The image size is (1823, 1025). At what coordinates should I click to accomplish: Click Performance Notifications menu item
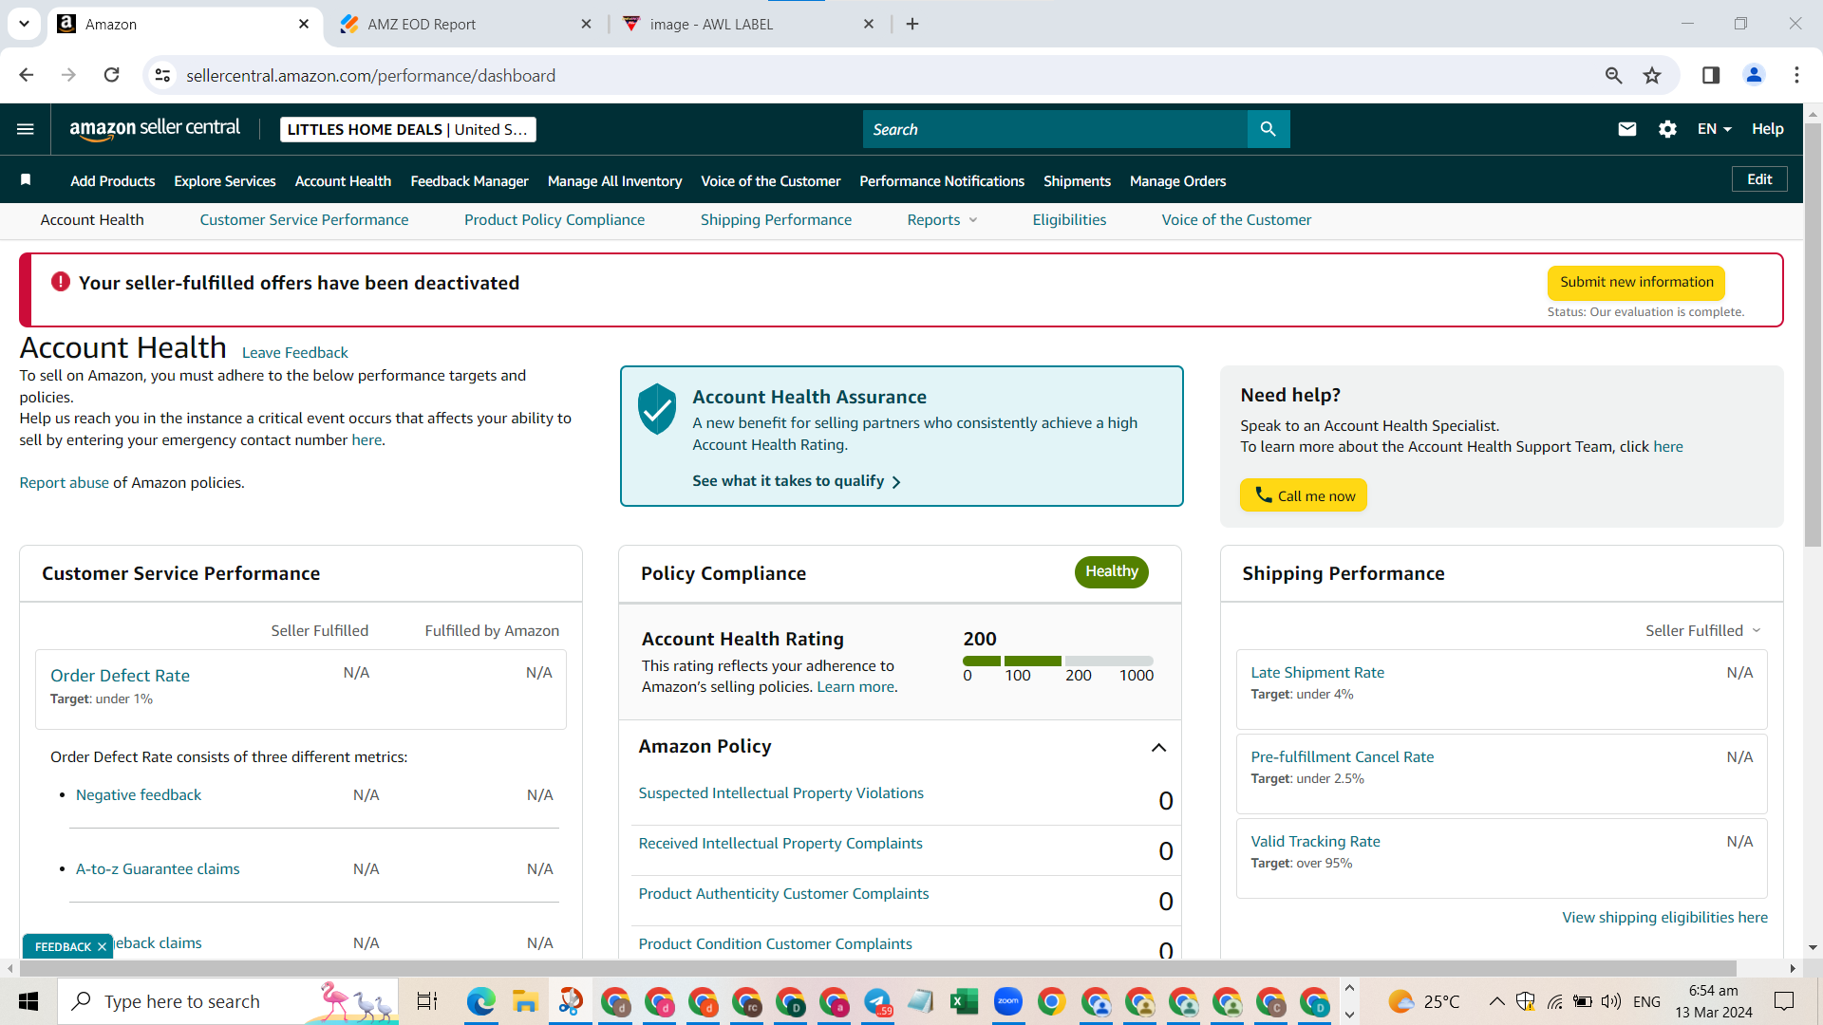point(942,181)
